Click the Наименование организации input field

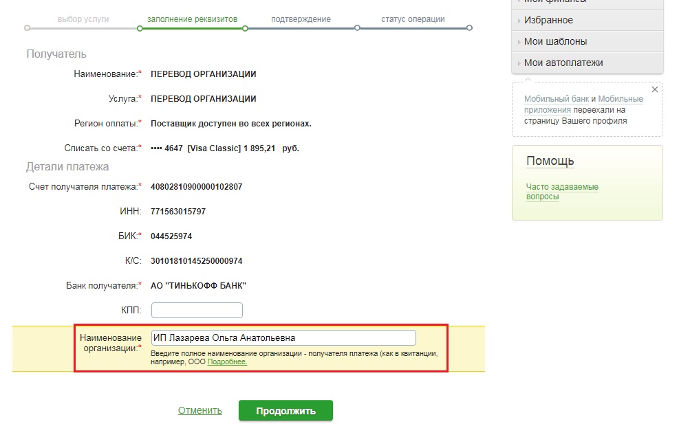click(283, 337)
